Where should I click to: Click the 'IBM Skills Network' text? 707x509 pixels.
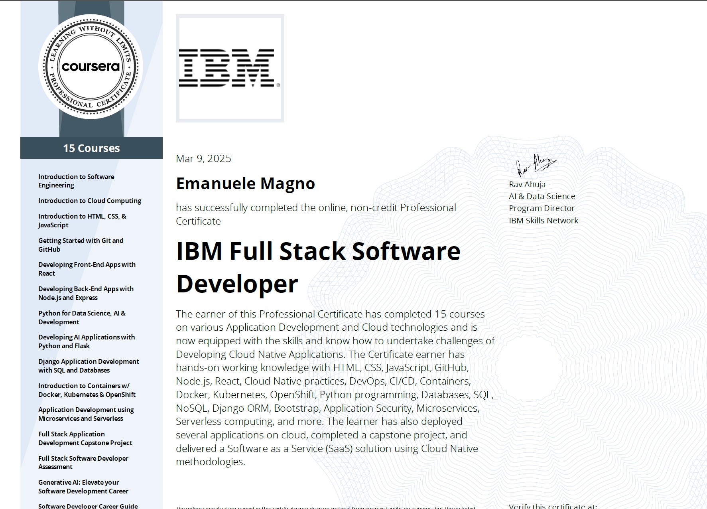(x=544, y=221)
